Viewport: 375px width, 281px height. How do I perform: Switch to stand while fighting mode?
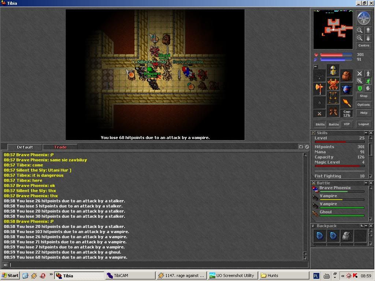[x=368, y=74]
